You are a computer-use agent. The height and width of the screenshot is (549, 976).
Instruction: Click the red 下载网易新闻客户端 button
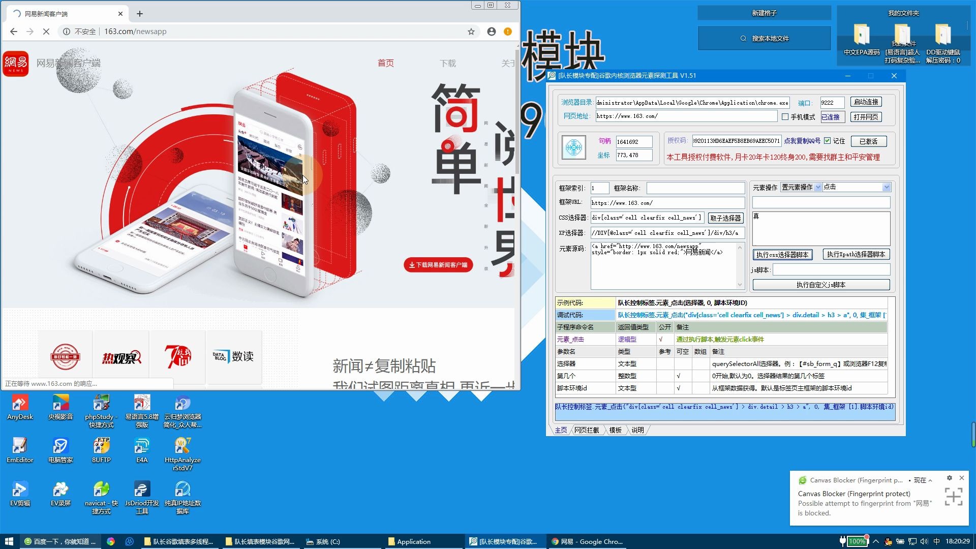click(x=438, y=265)
